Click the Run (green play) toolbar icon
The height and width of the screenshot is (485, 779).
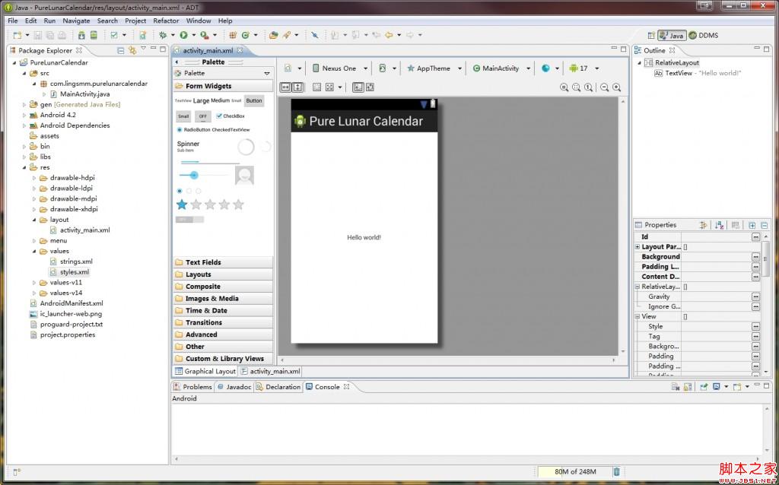[x=183, y=35]
